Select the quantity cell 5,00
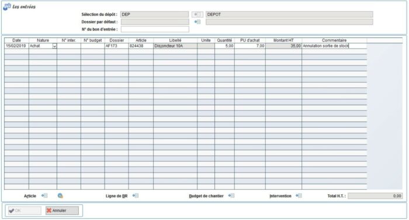The image size is (409, 220). [224, 46]
